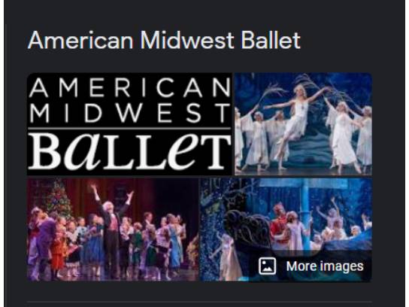Click the More images text label
The image size is (409, 307).
coord(325,266)
